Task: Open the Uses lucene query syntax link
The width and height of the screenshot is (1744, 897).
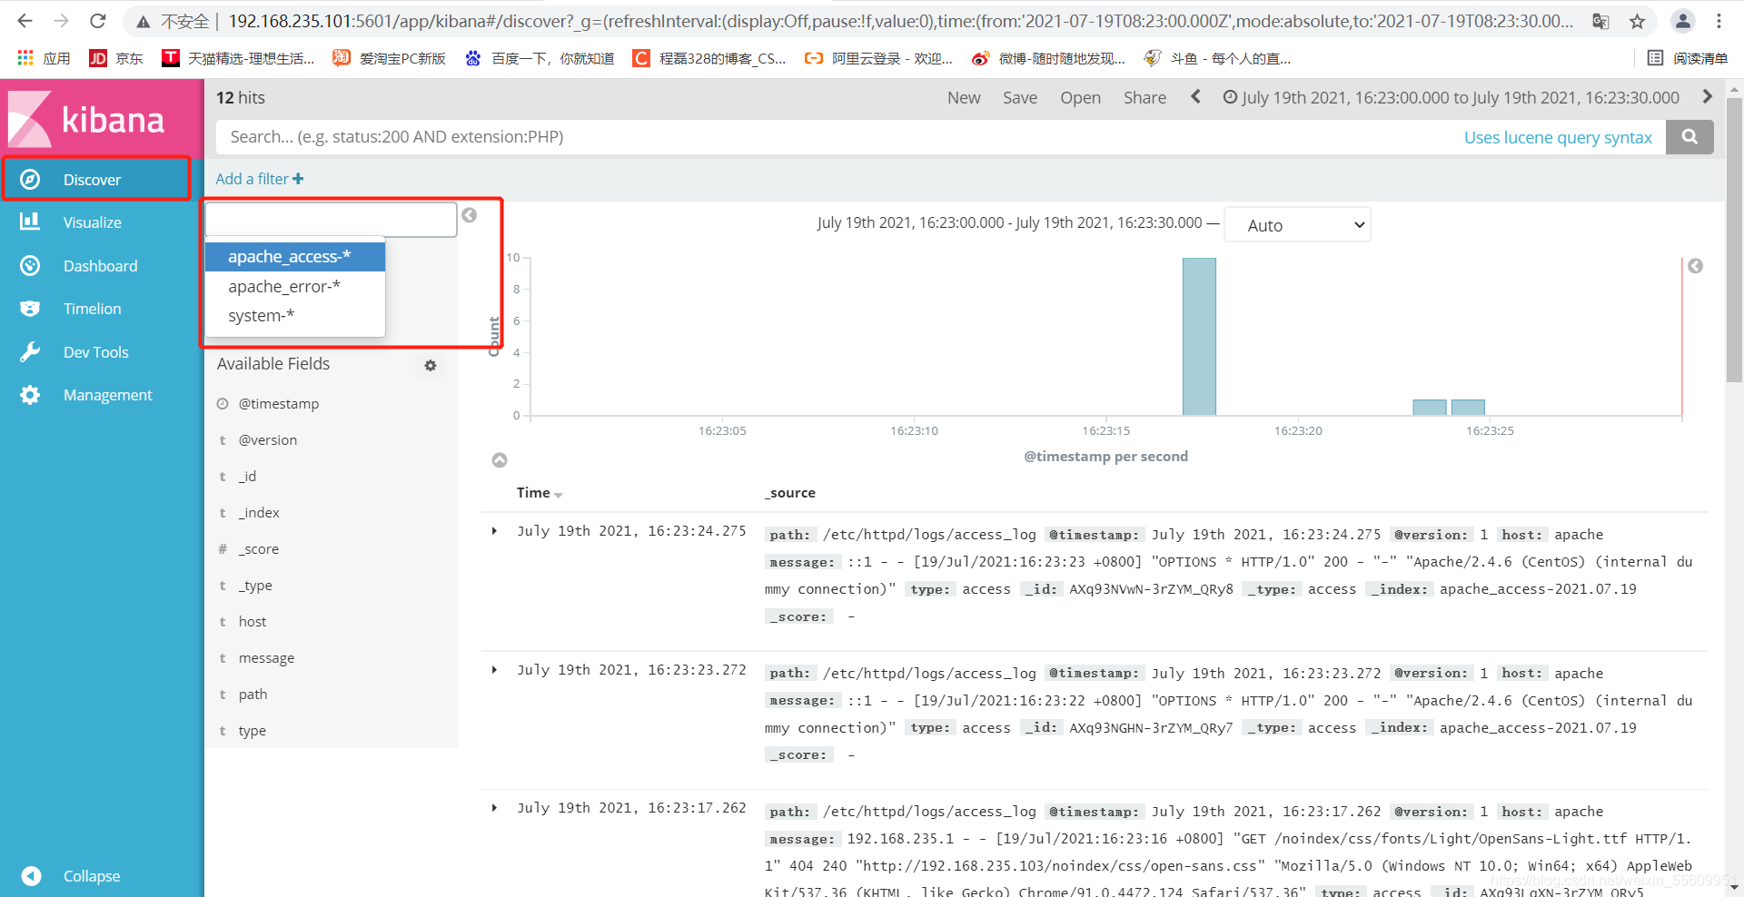Action: click(x=1558, y=137)
